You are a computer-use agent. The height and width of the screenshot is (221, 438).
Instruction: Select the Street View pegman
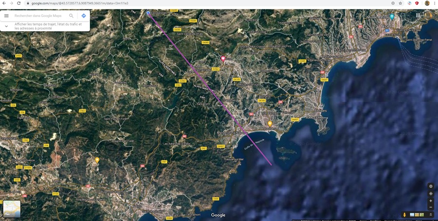tap(404, 215)
